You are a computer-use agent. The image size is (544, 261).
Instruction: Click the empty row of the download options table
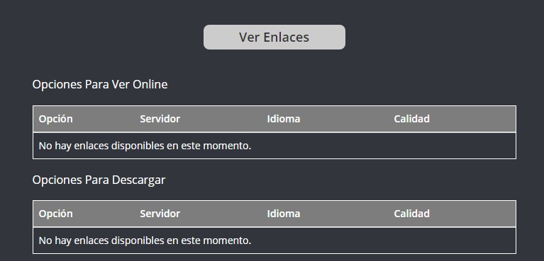click(274, 240)
